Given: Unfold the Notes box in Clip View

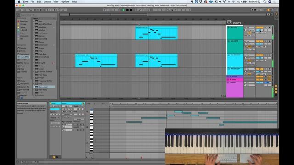Looking at the screenshot, I should click(x=83, y=103).
